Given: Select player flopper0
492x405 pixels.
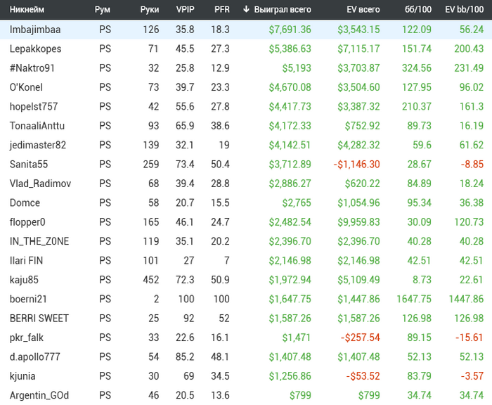Looking at the screenshot, I should click(x=27, y=222).
